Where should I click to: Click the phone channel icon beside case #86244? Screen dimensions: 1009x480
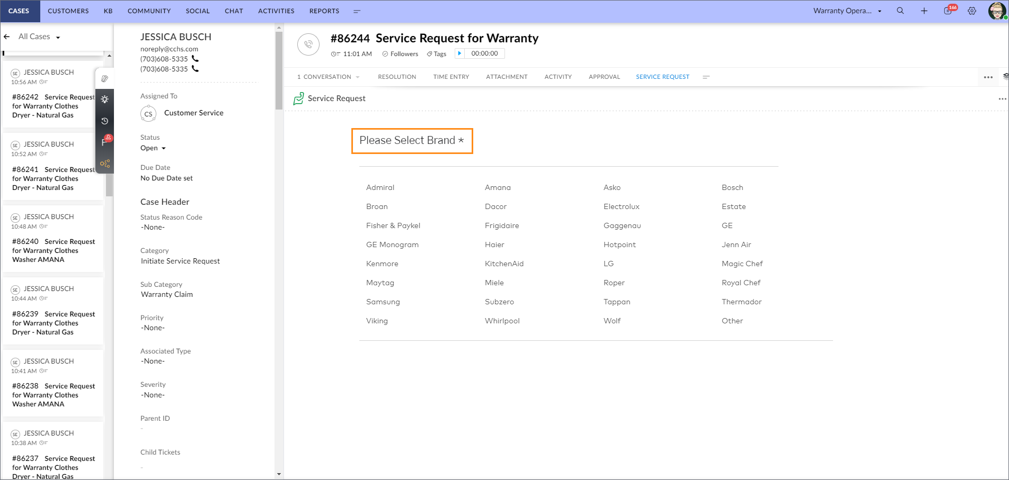308,44
